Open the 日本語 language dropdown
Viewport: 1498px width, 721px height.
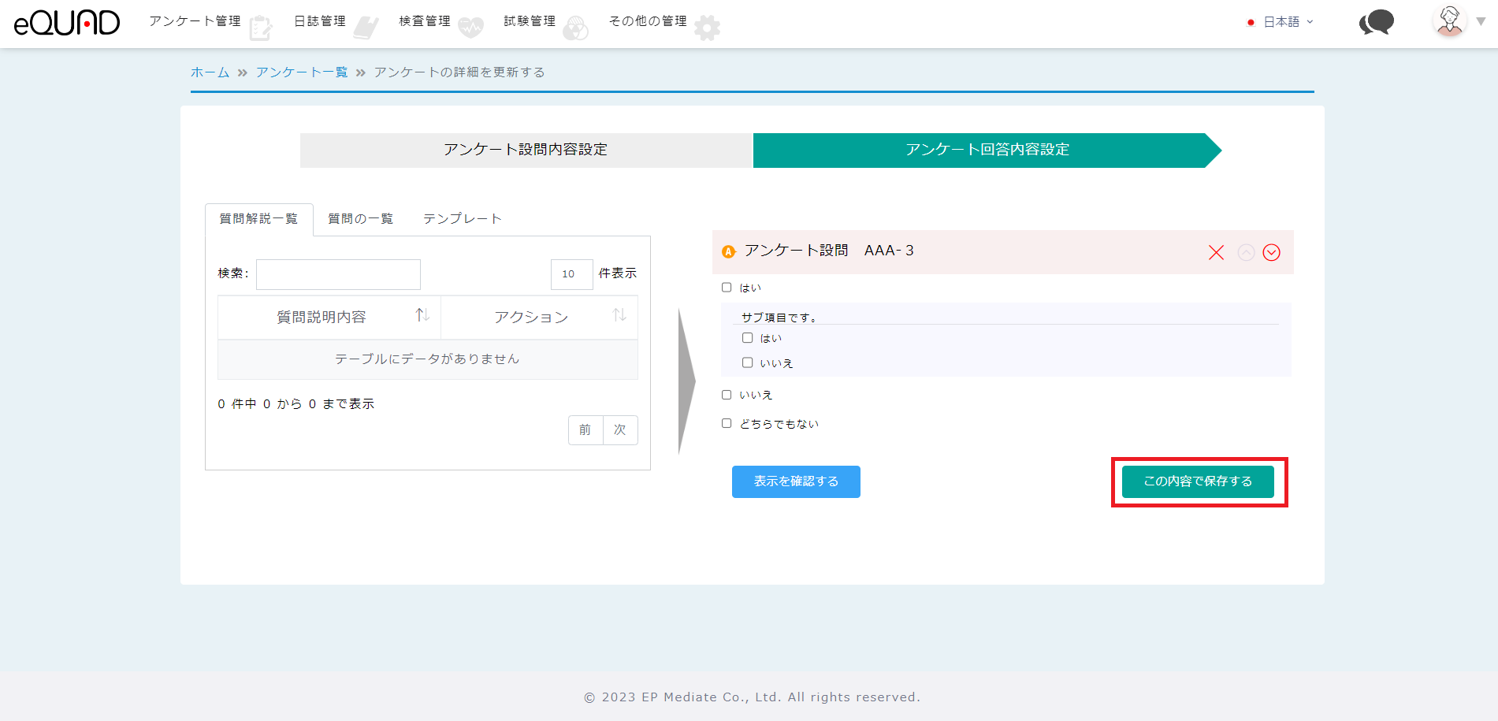(1281, 22)
